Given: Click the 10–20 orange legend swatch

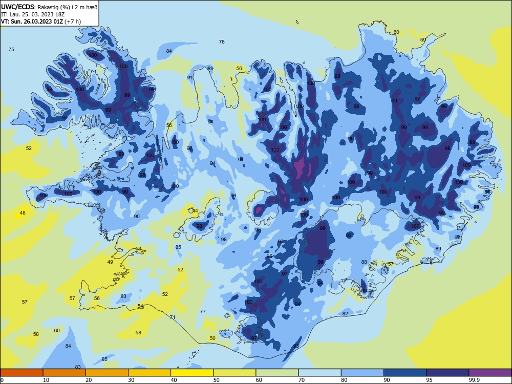Looking at the screenshot, I should click(65, 373).
